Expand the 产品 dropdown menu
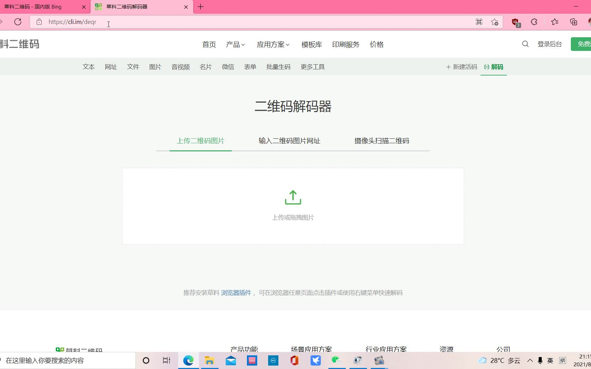 [x=235, y=44]
